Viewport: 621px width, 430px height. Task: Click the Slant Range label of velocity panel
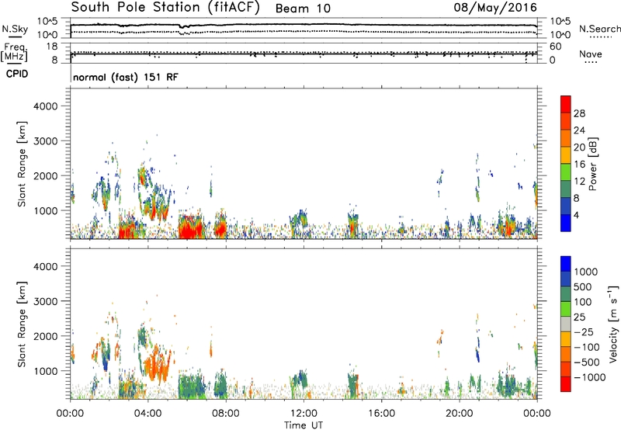tap(22, 324)
